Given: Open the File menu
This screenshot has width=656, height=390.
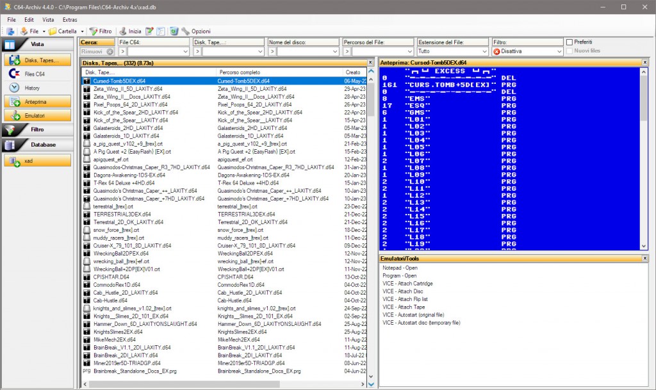Looking at the screenshot, I should pyautogui.click(x=12, y=20).
